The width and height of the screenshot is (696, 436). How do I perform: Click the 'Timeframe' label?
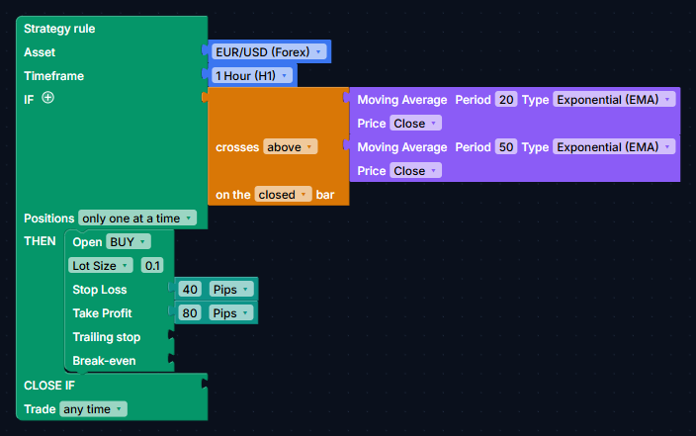[53, 76]
